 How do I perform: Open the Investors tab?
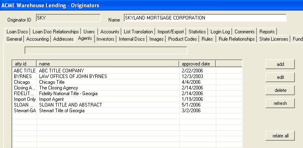(x=105, y=39)
